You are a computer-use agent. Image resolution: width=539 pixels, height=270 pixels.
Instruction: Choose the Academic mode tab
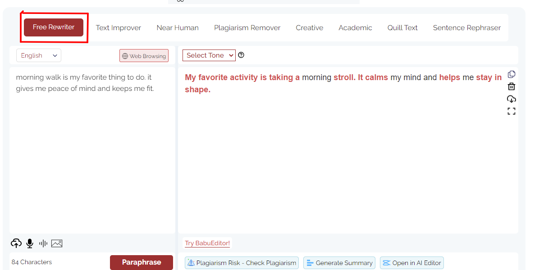355,28
